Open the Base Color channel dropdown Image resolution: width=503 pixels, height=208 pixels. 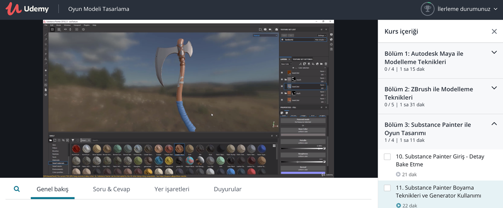(x=287, y=64)
